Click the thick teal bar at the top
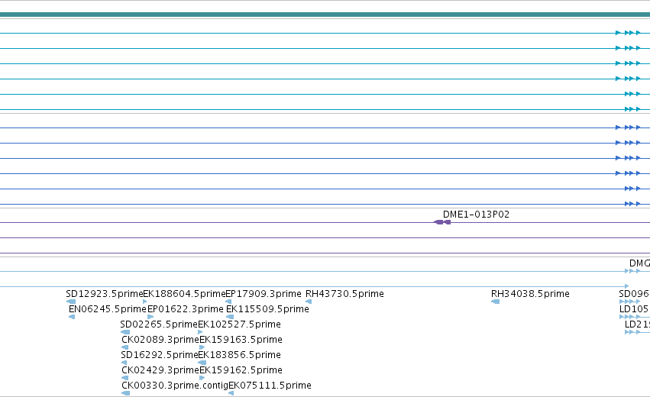The height and width of the screenshot is (397, 650). click(325, 15)
